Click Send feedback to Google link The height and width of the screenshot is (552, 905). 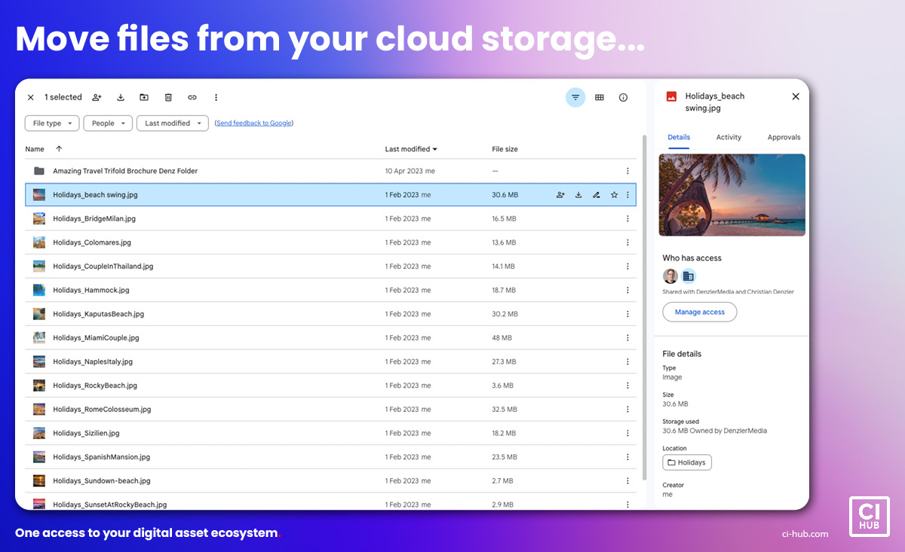tap(254, 124)
